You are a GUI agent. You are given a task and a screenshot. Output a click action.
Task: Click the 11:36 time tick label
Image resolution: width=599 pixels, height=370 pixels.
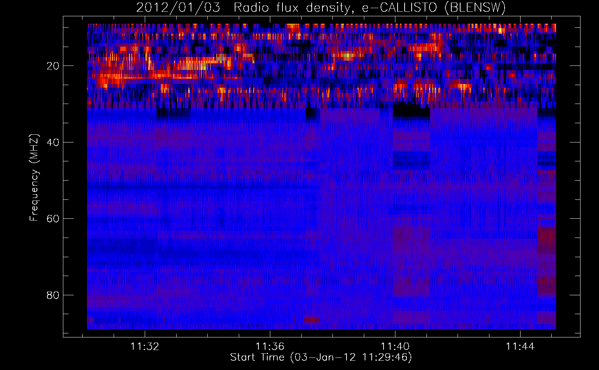pos(270,346)
